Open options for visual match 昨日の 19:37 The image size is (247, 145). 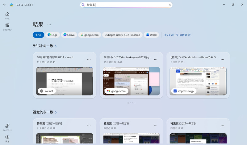[222, 126]
